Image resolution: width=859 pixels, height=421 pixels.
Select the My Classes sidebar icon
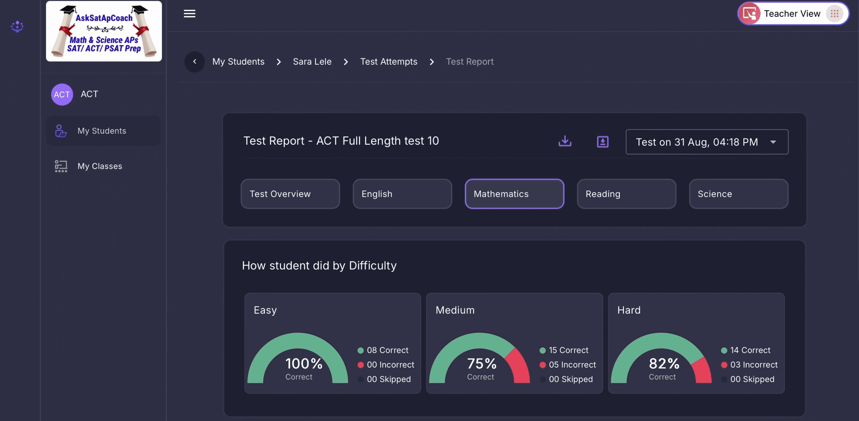click(60, 166)
